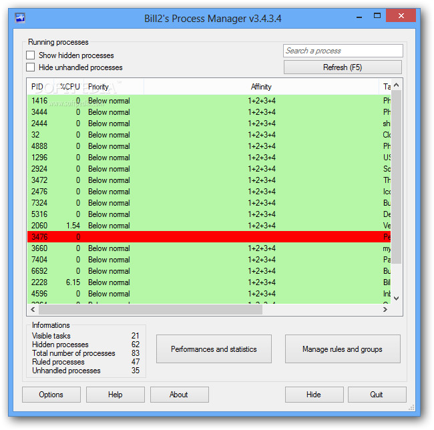Viewport: 434px width, 430px height.
Task: Click the Refresh (F5) button
Action: (343, 67)
